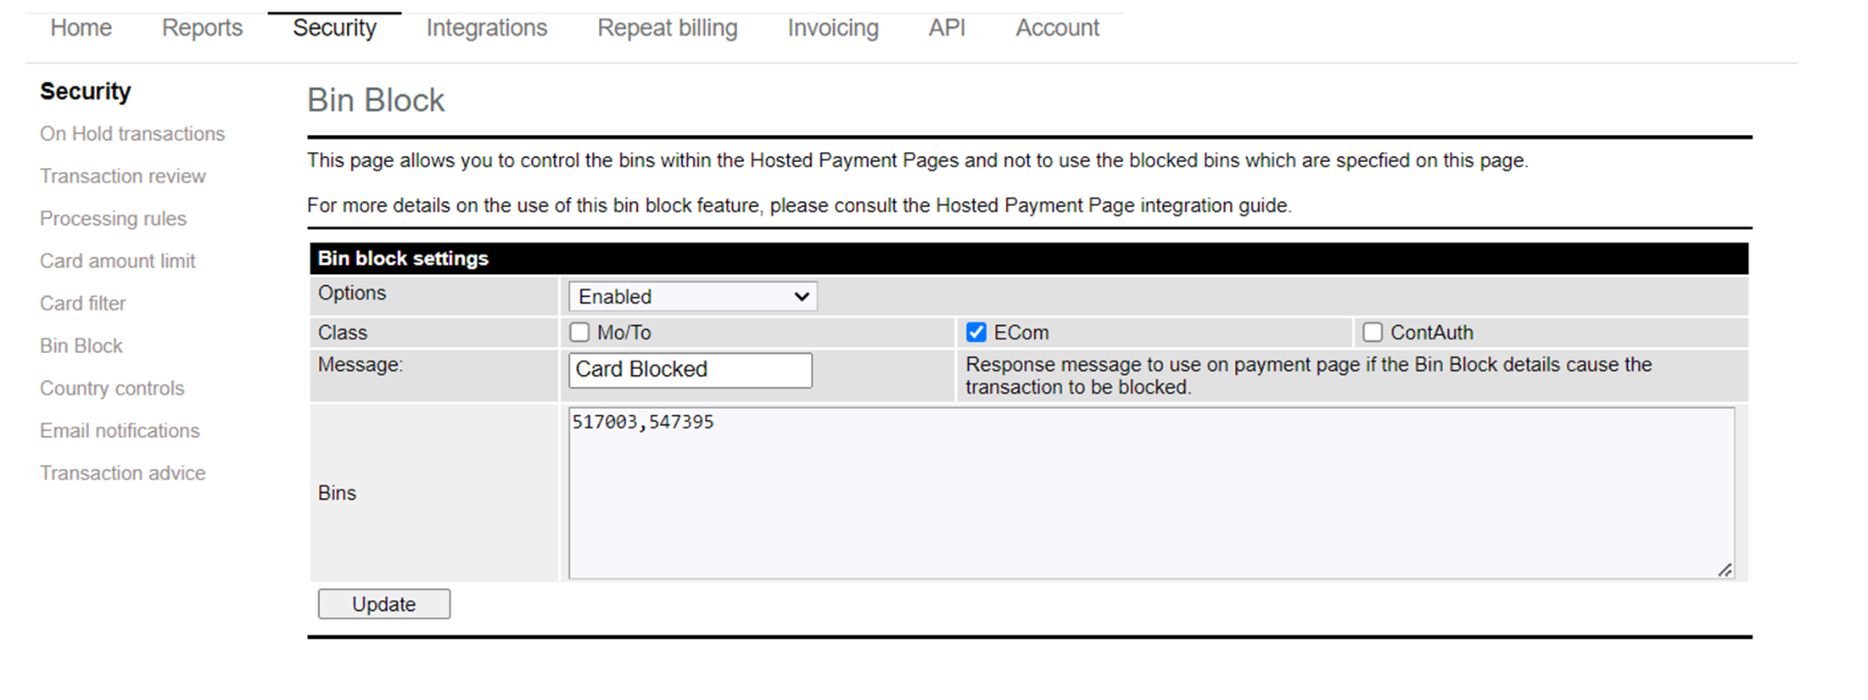The height and width of the screenshot is (700, 1868).
Task: Select the Security tab
Action: point(334,28)
